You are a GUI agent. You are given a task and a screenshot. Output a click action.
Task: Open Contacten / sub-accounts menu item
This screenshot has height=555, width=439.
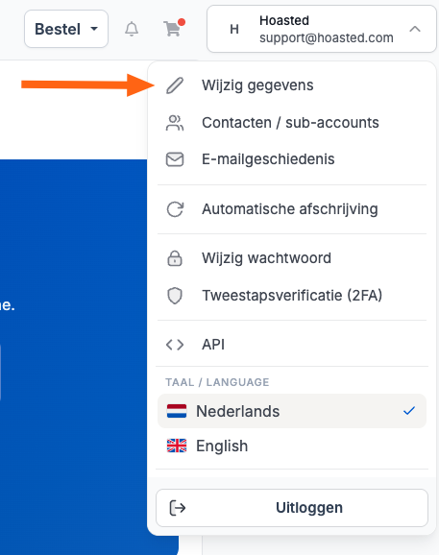(x=292, y=123)
